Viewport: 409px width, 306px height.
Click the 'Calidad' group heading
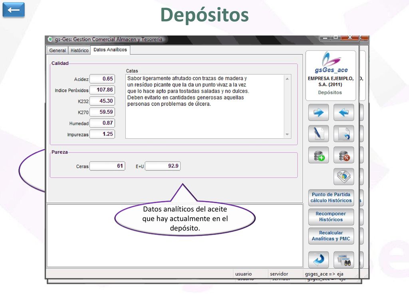click(60, 63)
